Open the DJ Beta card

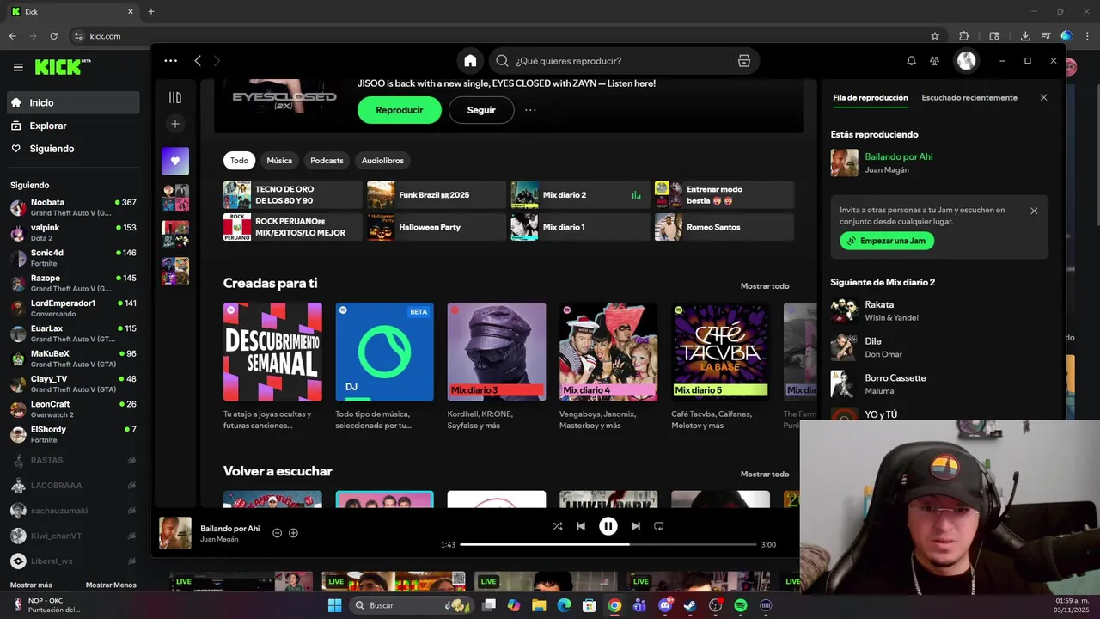click(x=384, y=352)
